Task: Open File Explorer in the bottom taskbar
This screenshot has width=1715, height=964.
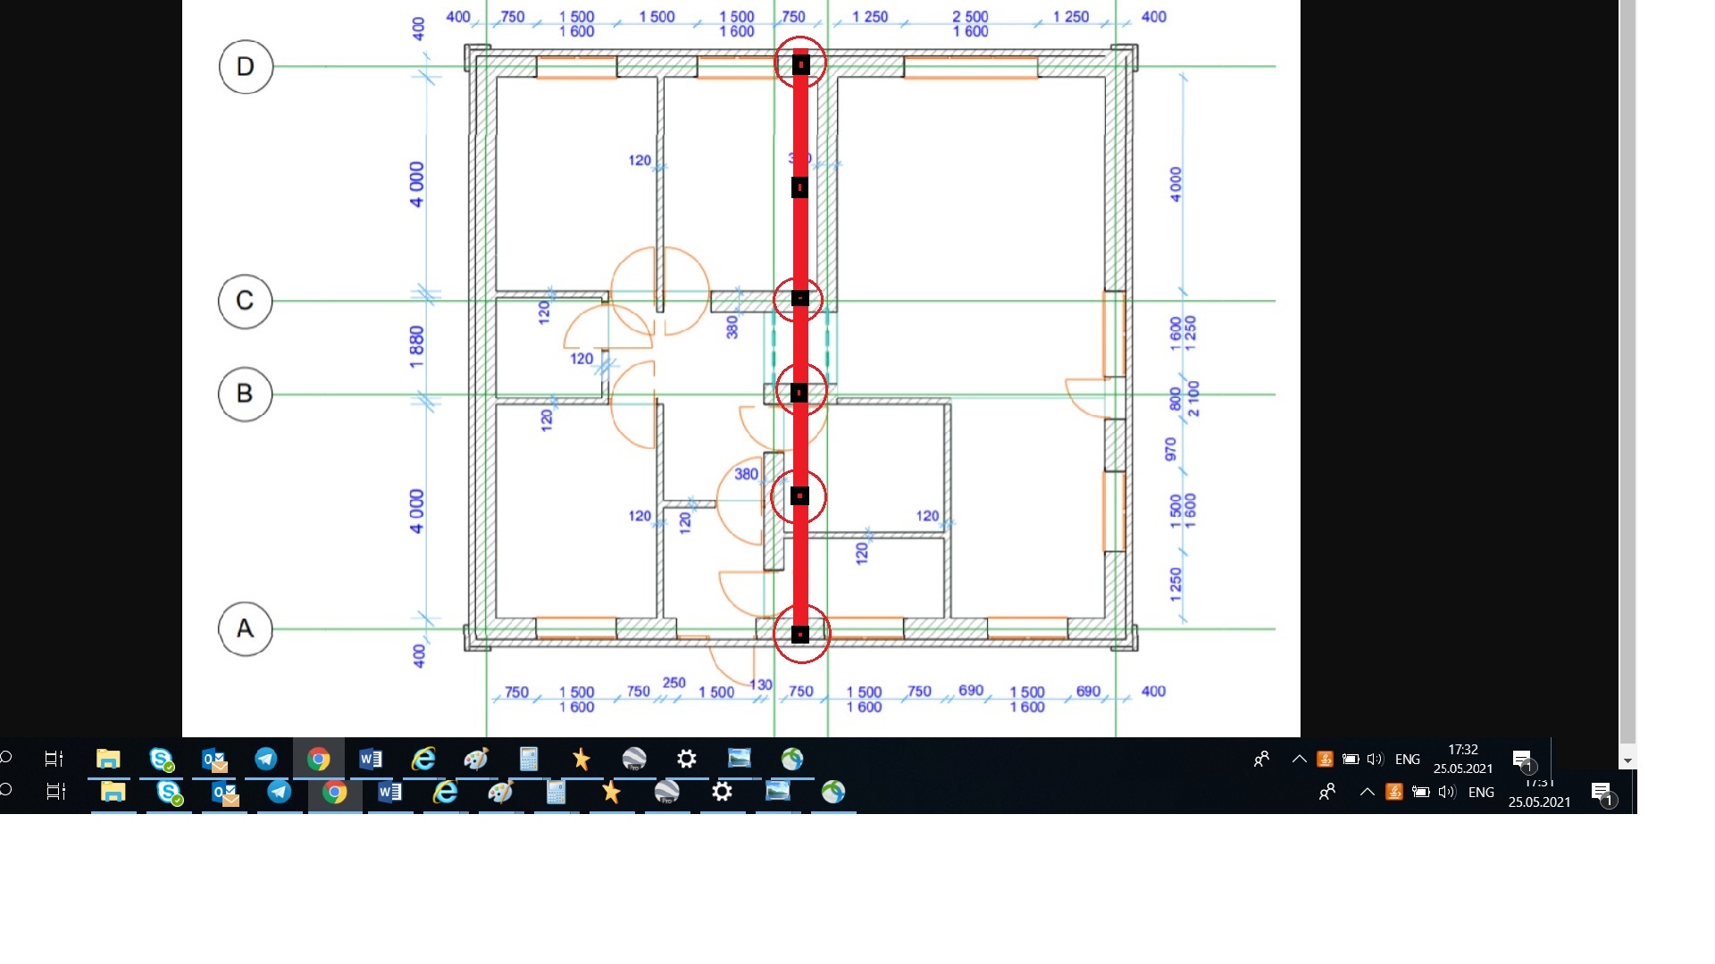Action: point(113,793)
